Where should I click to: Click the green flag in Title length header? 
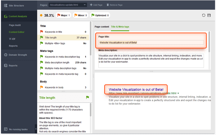[x=88, y=97]
